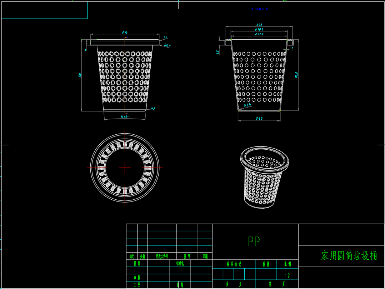This screenshot has width=385, height=289.
Task: Click the 重量 cell in title block
Action: pos(266,264)
